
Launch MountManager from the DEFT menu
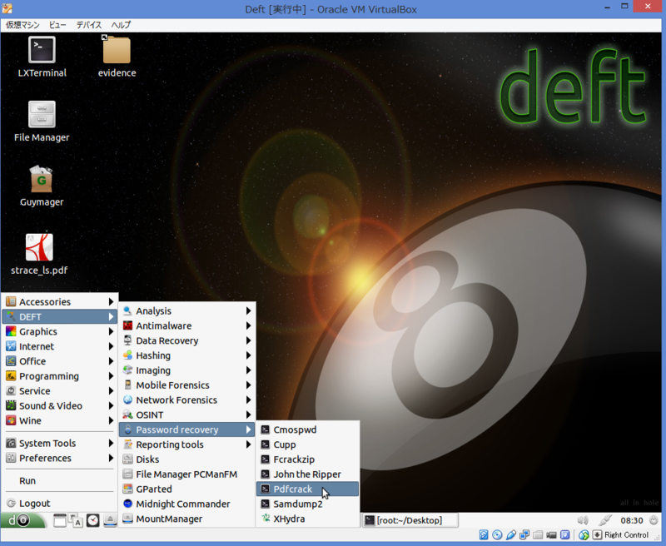point(186,519)
